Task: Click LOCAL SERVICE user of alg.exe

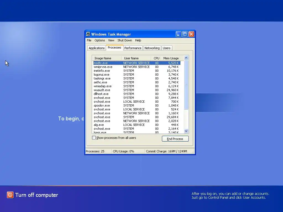Action: [134, 125]
